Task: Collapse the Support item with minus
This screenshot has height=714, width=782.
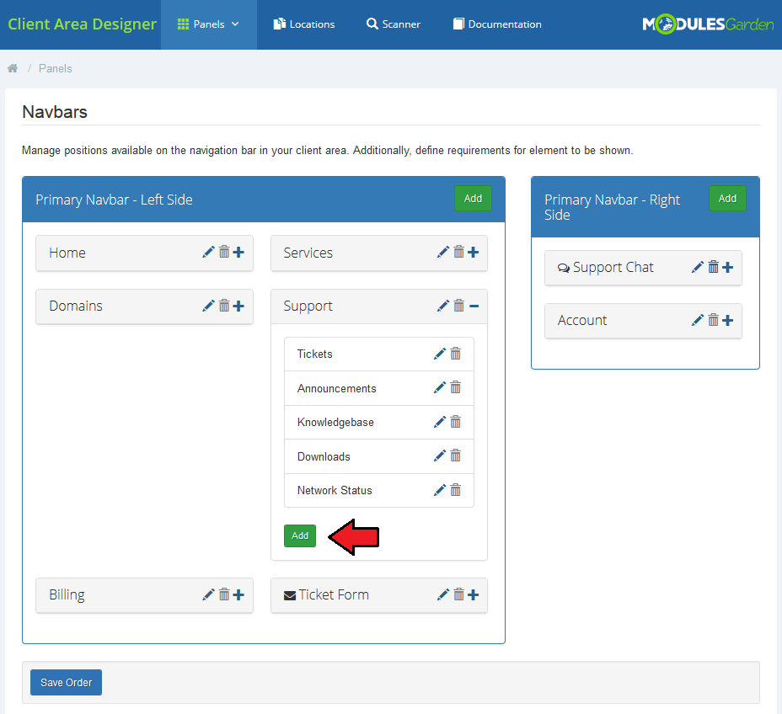Action: pos(474,306)
